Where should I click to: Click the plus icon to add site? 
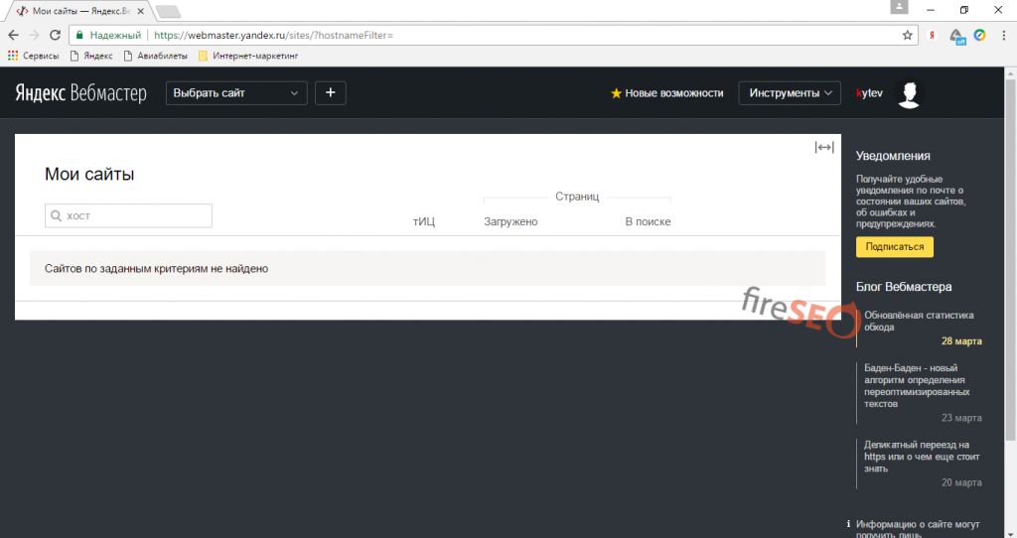click(x=330, y=93)
